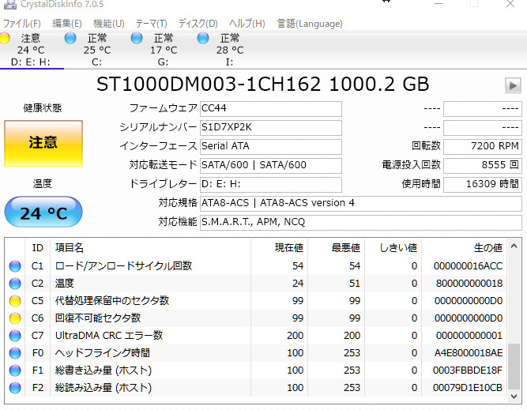
Task: Click the SMART list scrollbar thumb
Action: (x=514, y=367)
